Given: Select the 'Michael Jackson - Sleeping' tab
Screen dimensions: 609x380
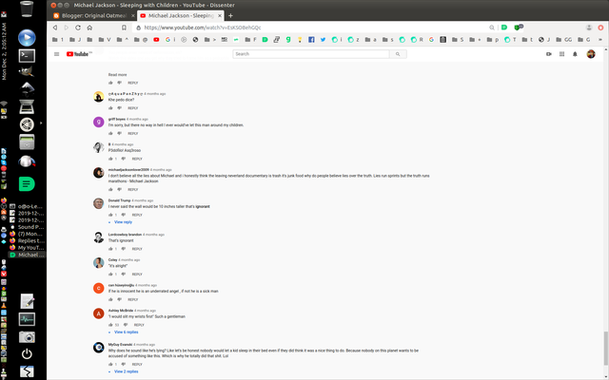Looking at the screenshot, I should click(181, 16).
